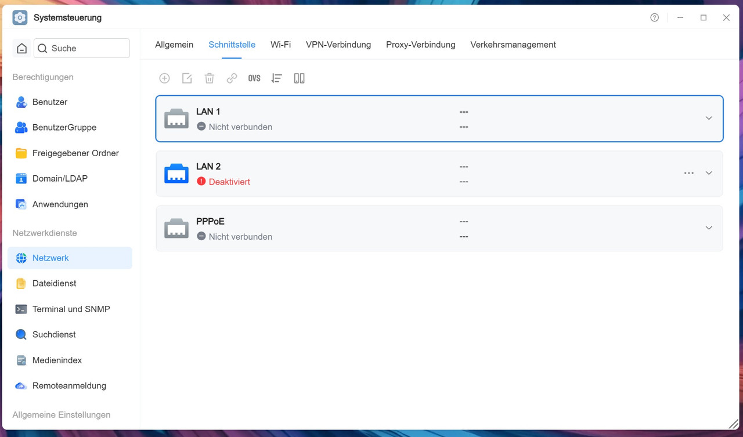Image resolution: width=743 pixels, height=437 pixels.
Task: Click the link aggregation chain icon
Action: [232, 78]
